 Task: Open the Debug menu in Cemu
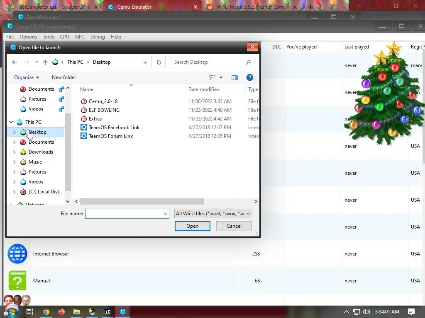(x=98, y=37)
